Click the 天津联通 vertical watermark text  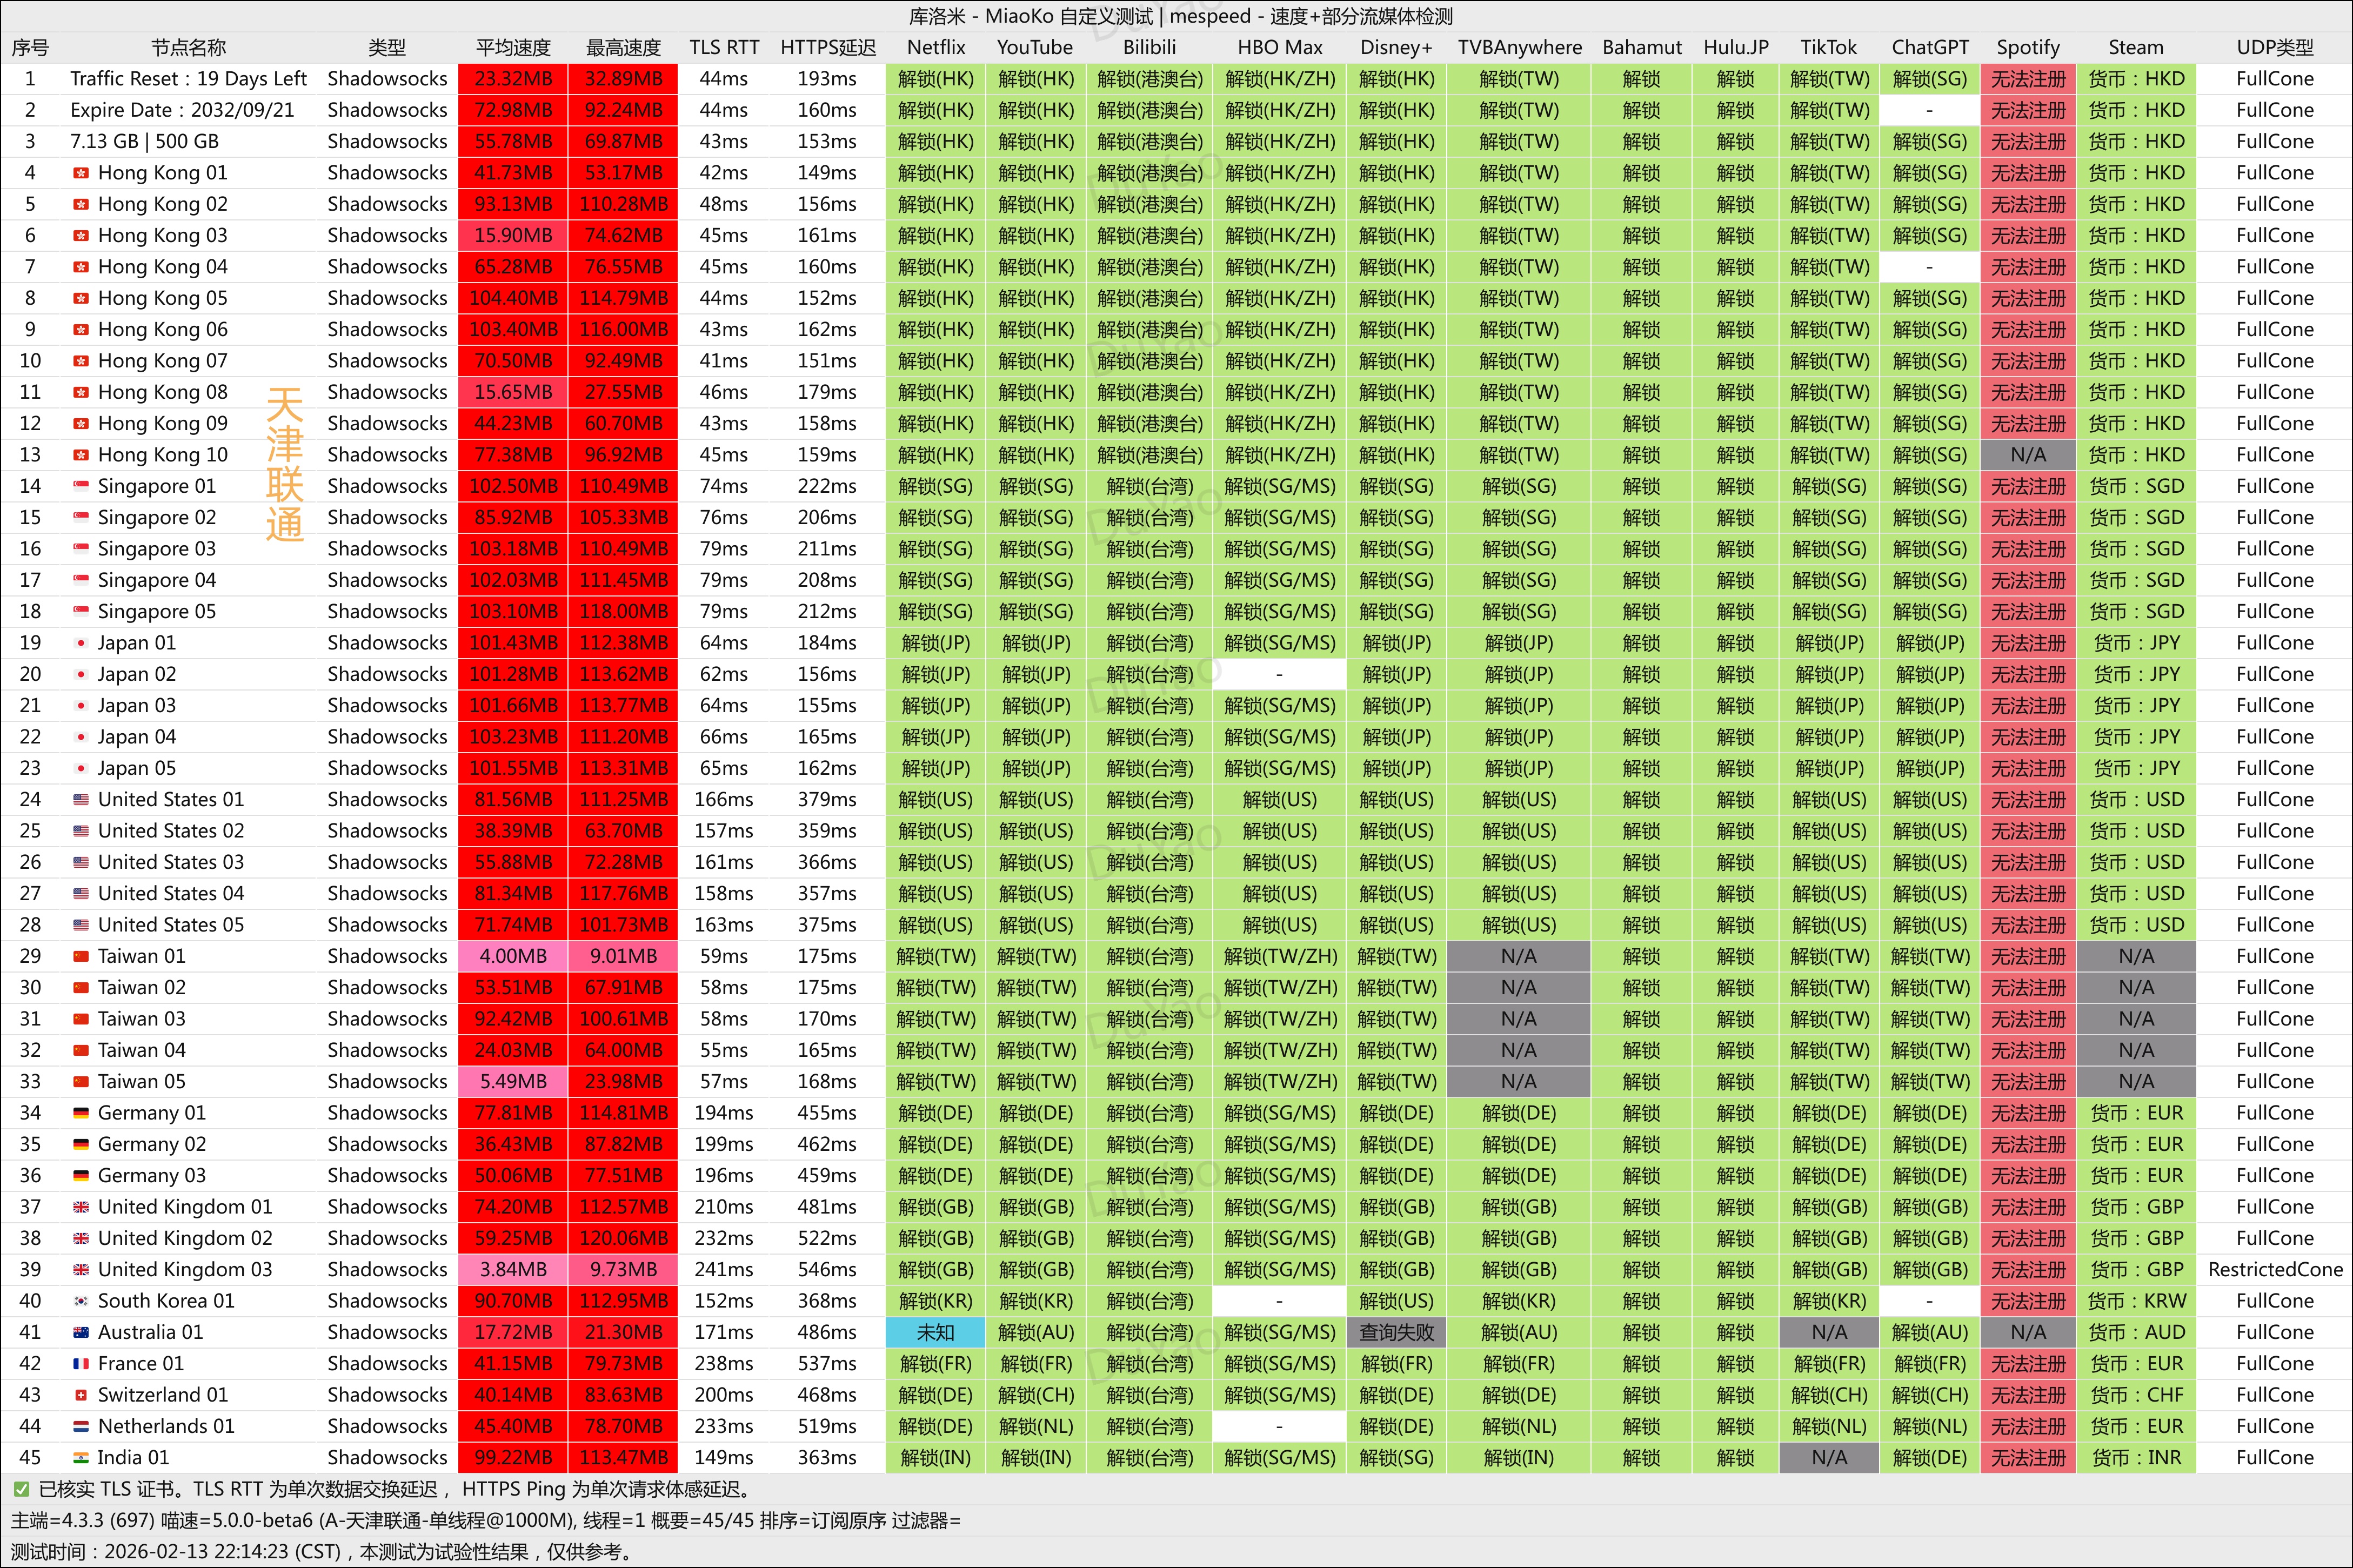tap(284, 465)
